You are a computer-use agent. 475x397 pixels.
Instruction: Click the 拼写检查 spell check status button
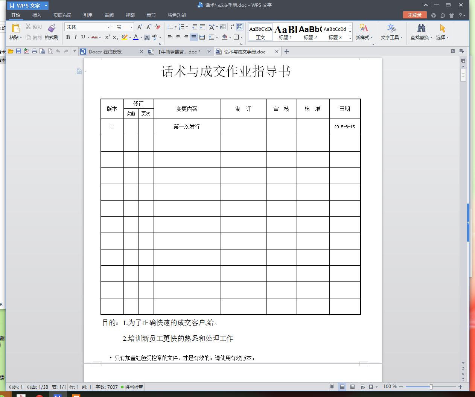(x=132, y=387)
